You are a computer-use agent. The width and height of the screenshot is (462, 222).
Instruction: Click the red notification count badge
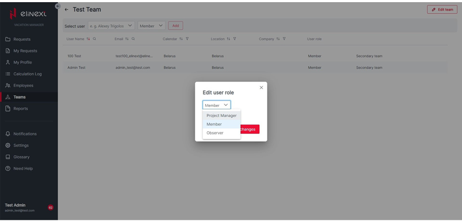[x=50, y=207]
